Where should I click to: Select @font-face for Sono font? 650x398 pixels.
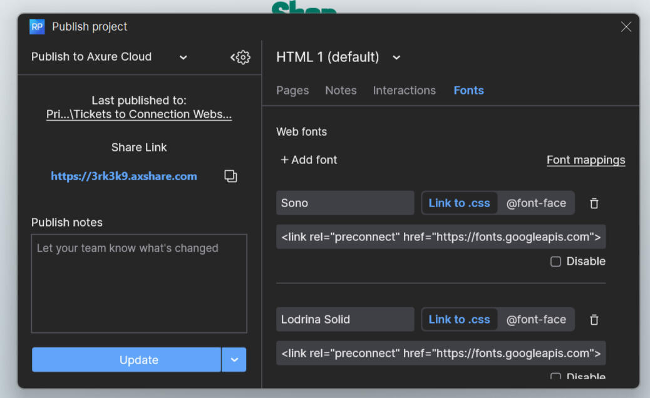pos(536,203)
